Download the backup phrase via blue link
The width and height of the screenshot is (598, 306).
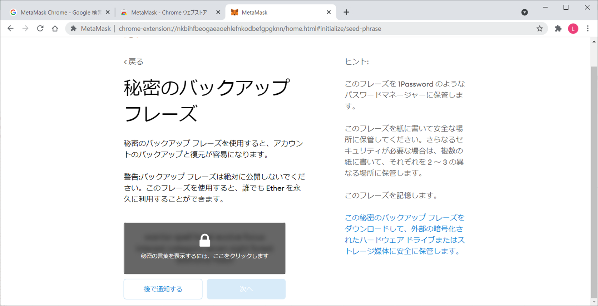[405, 234]
